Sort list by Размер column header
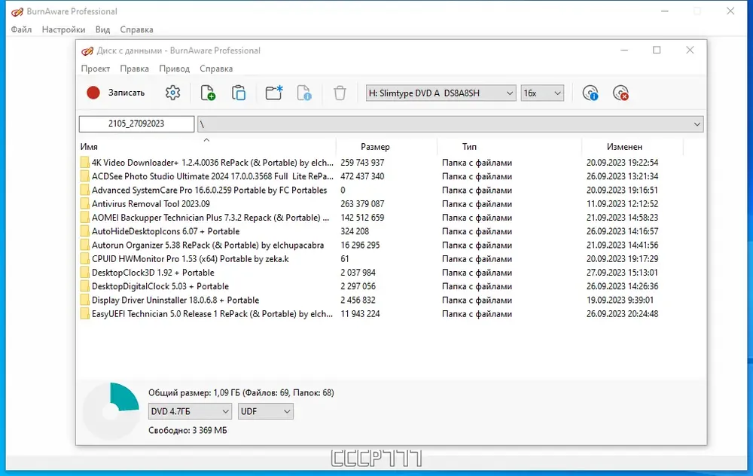 [375, 147]
